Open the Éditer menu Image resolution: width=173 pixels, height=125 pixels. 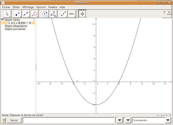[x=16, y=7]
